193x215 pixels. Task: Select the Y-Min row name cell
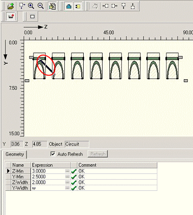(x=21, y=177)
